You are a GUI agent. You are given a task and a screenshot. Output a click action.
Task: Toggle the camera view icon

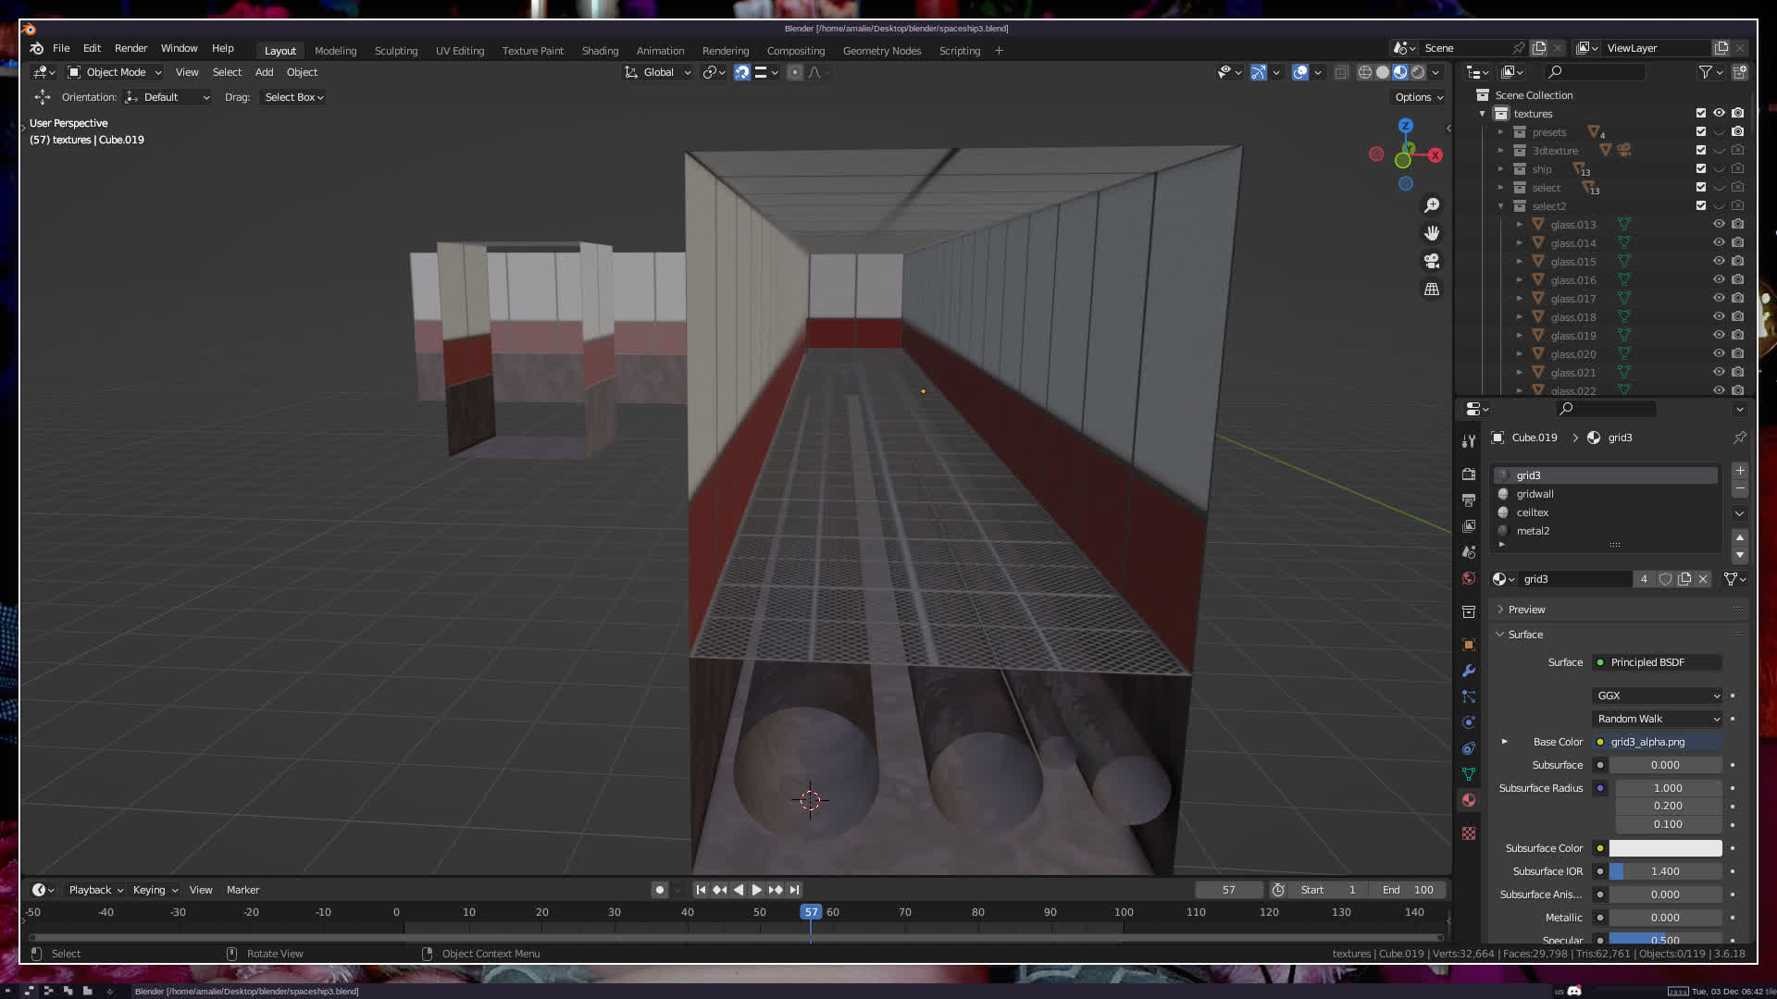[1432, 261]
